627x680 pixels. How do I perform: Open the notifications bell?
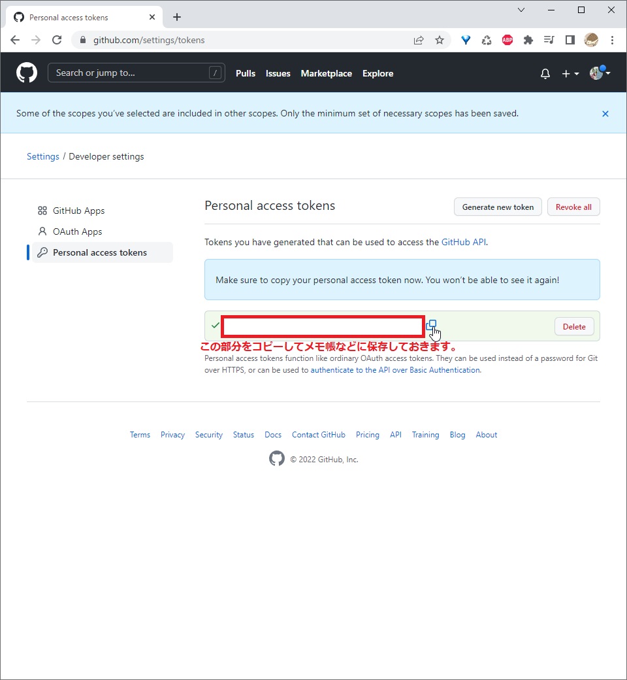click(545, 74)
